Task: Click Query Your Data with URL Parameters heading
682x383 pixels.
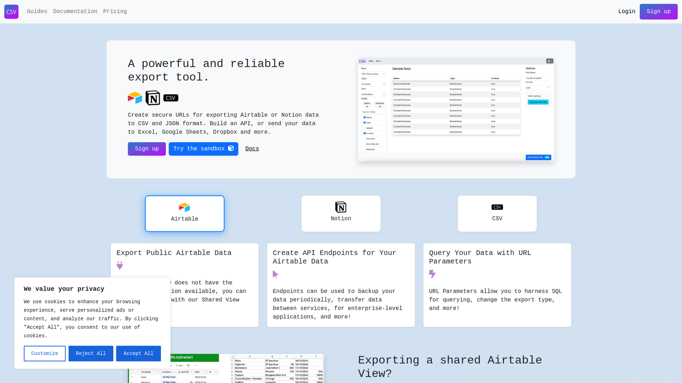Action: coord(480,257)
